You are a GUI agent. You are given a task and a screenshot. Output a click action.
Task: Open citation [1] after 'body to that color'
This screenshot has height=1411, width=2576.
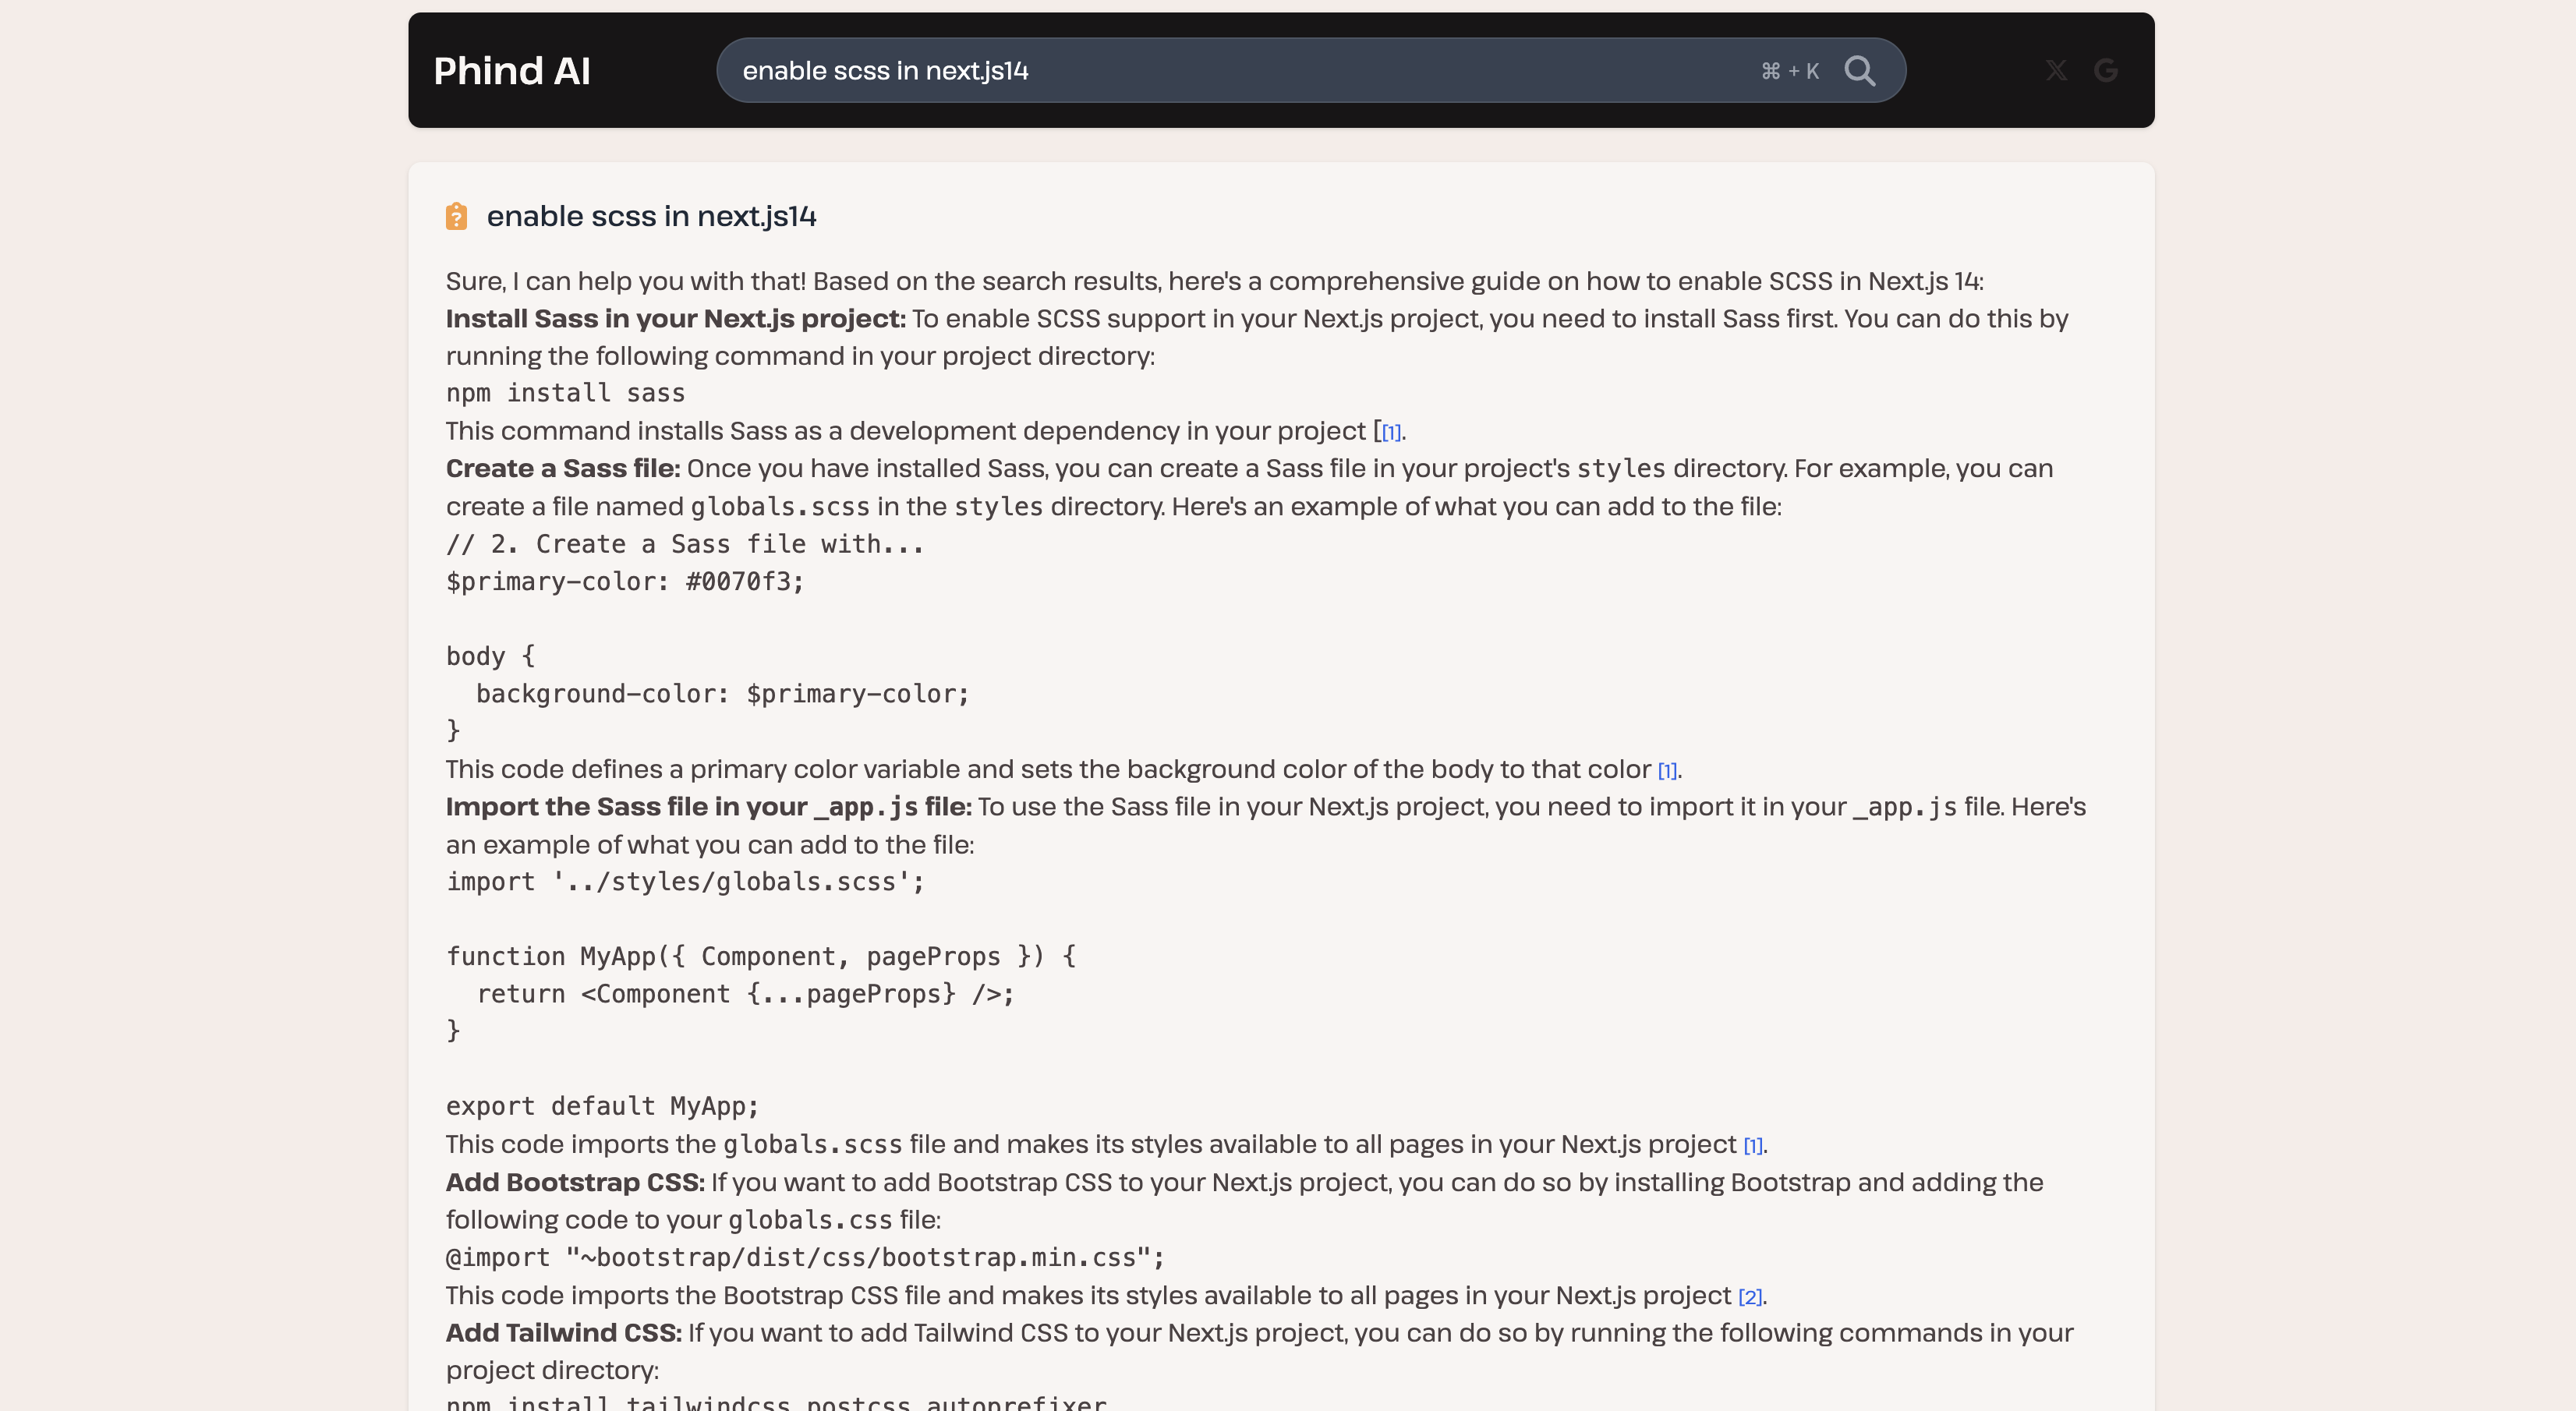1667,771
